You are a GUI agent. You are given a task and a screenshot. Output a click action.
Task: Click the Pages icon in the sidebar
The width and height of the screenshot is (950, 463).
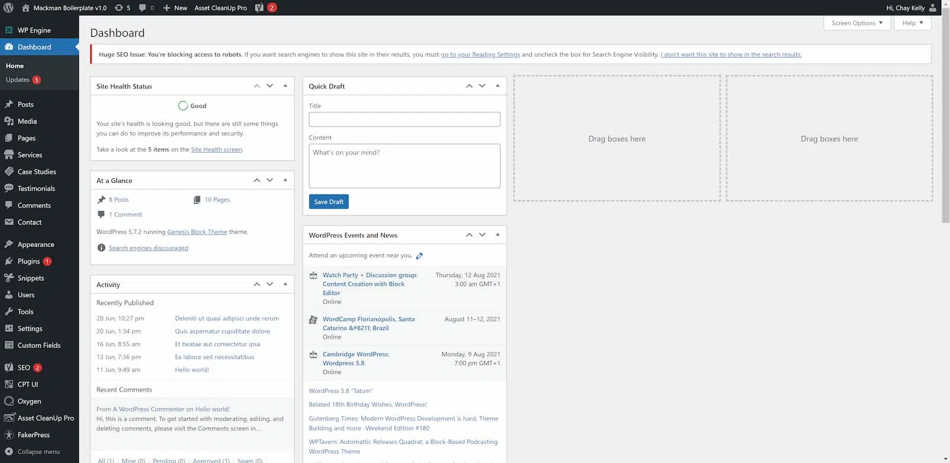[x=9, y=138]
